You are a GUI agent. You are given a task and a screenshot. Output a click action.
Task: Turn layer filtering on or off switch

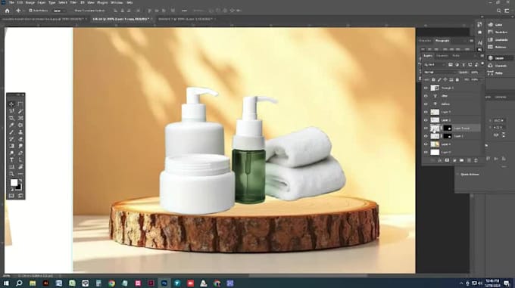[482, 64]
